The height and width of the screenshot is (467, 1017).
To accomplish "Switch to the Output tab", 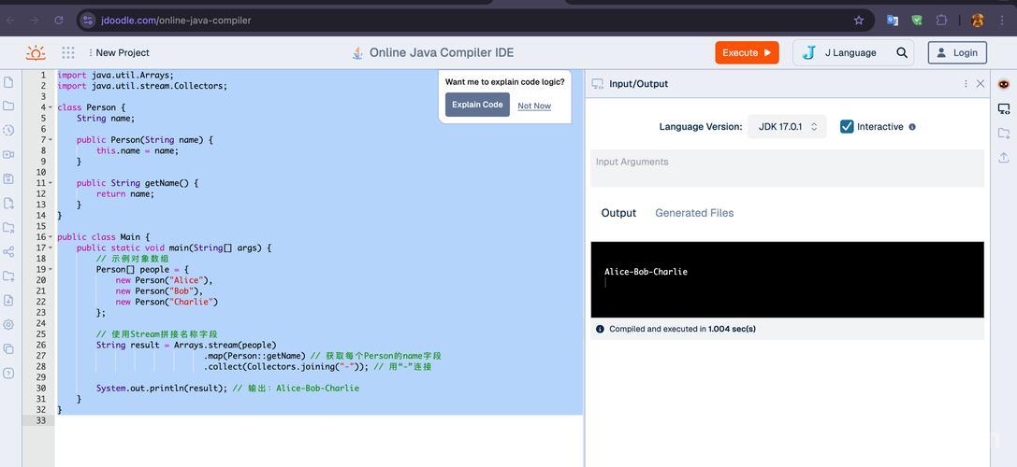I will click(x=618, y=213).
